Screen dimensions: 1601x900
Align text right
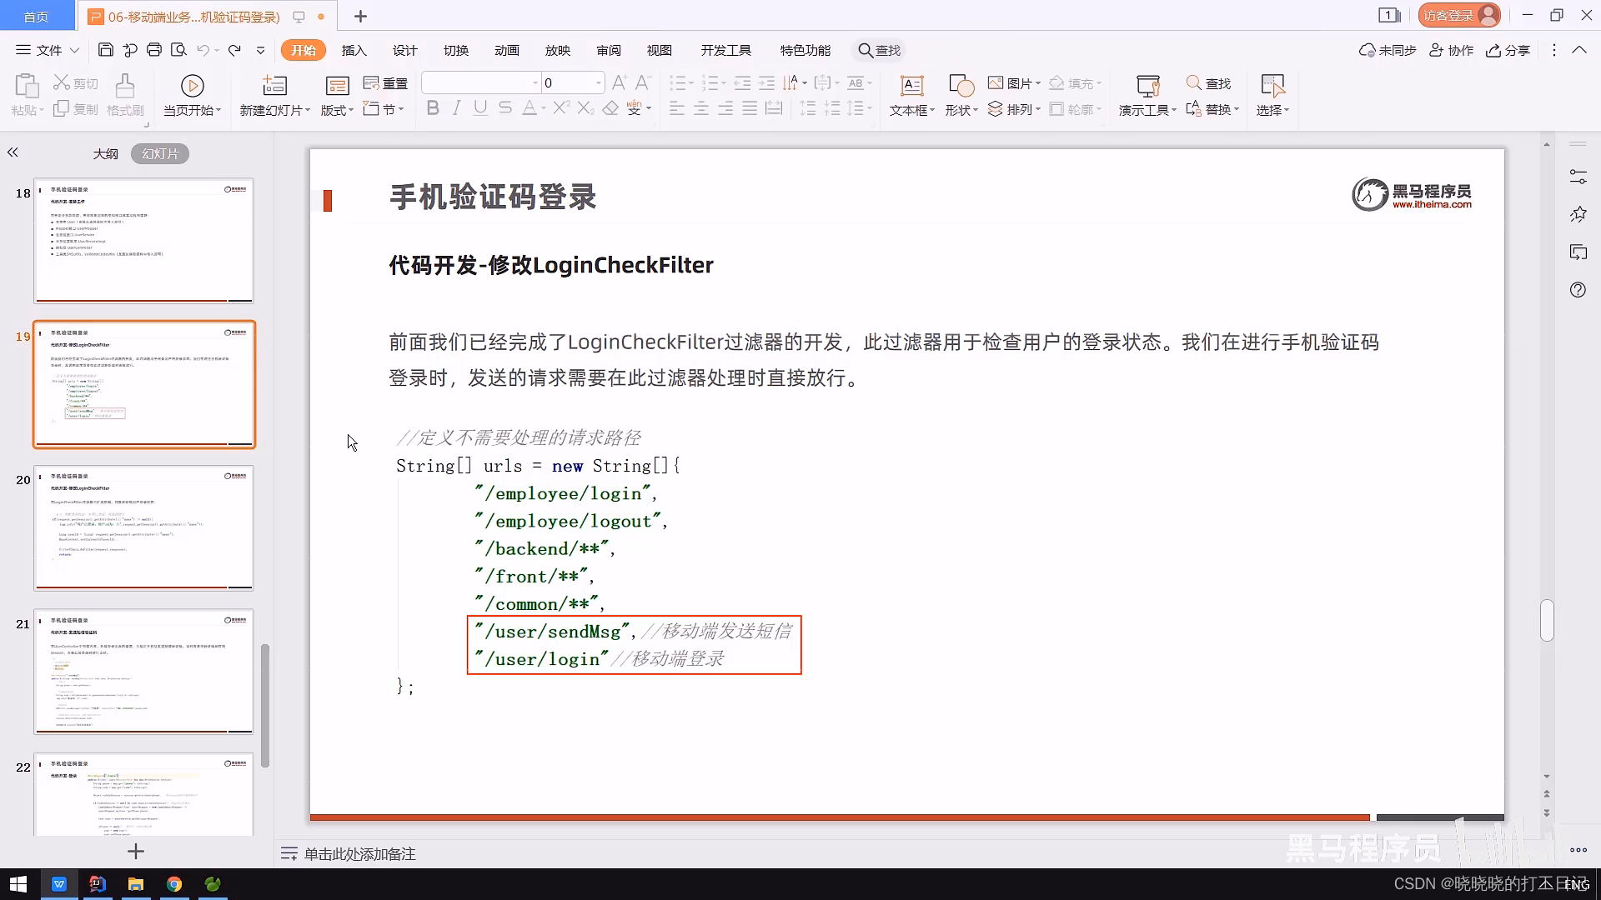[725, 108]
